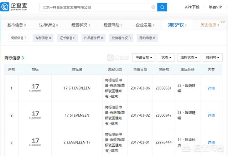Switch to the 经营状况 tab
This screenshot has width=228, height=156.
pyautogui.click(x=81, y=25)
